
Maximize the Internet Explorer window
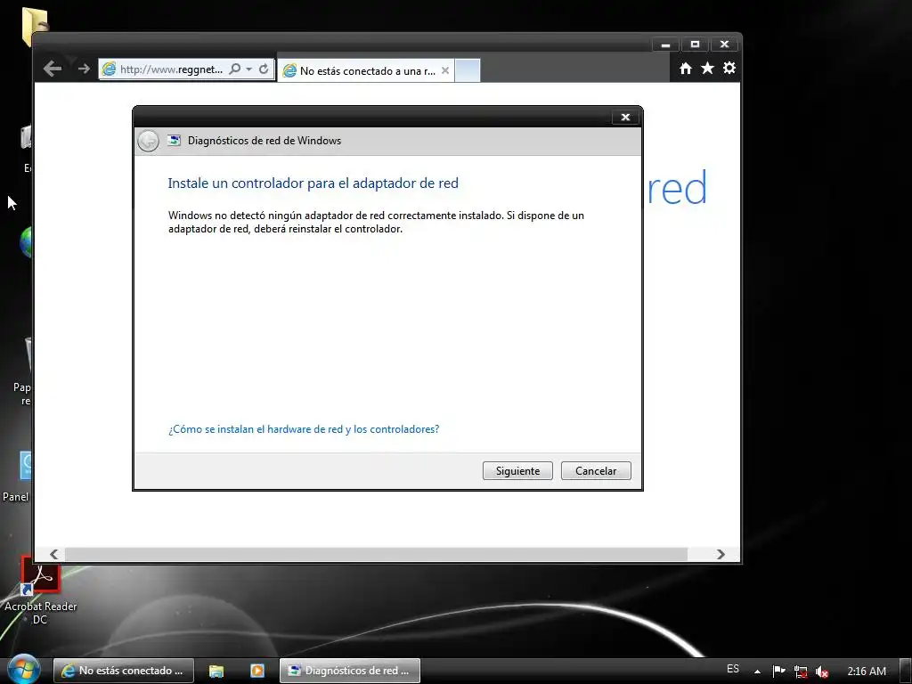pos(695,45)
